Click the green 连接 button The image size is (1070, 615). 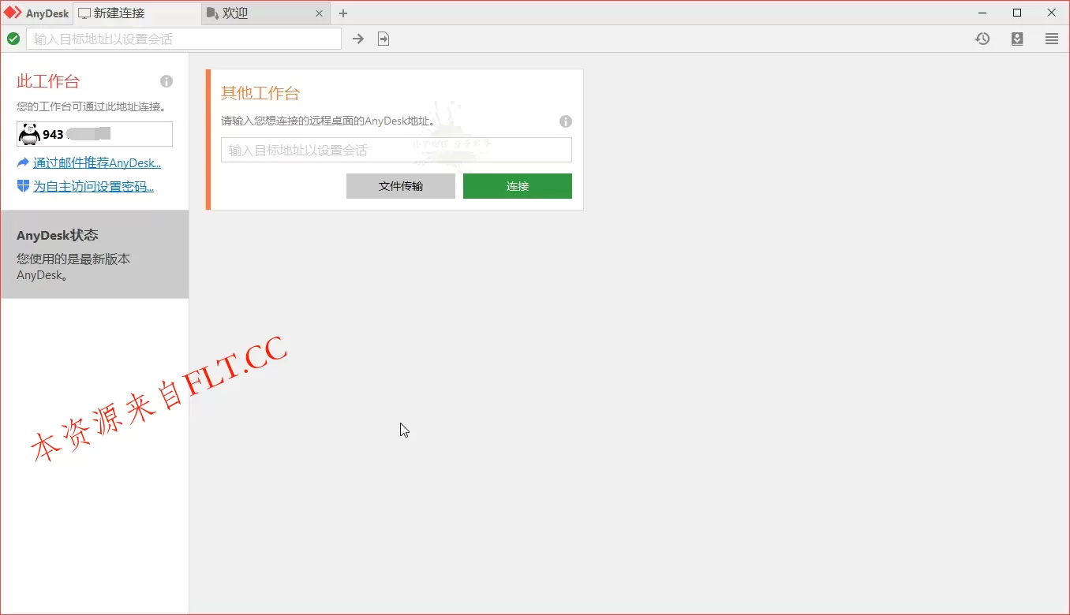(x=518, y=186)
